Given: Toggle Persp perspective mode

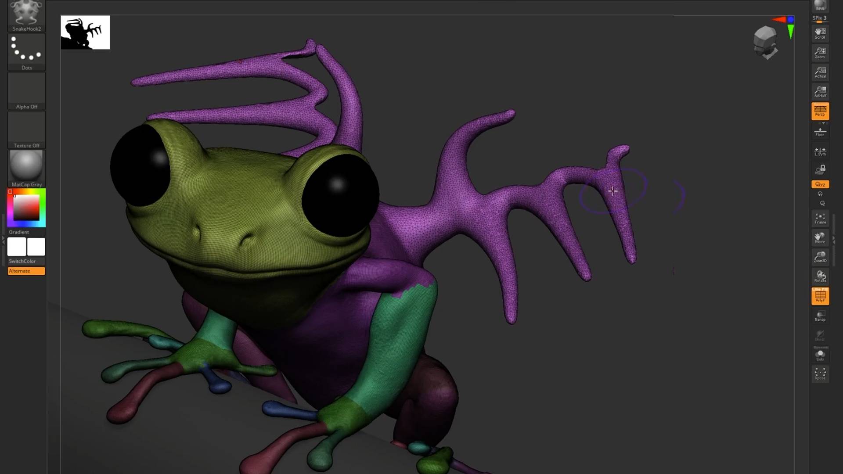Looking at the screenshot, I should pyautogui.click(x=820, y=111).
